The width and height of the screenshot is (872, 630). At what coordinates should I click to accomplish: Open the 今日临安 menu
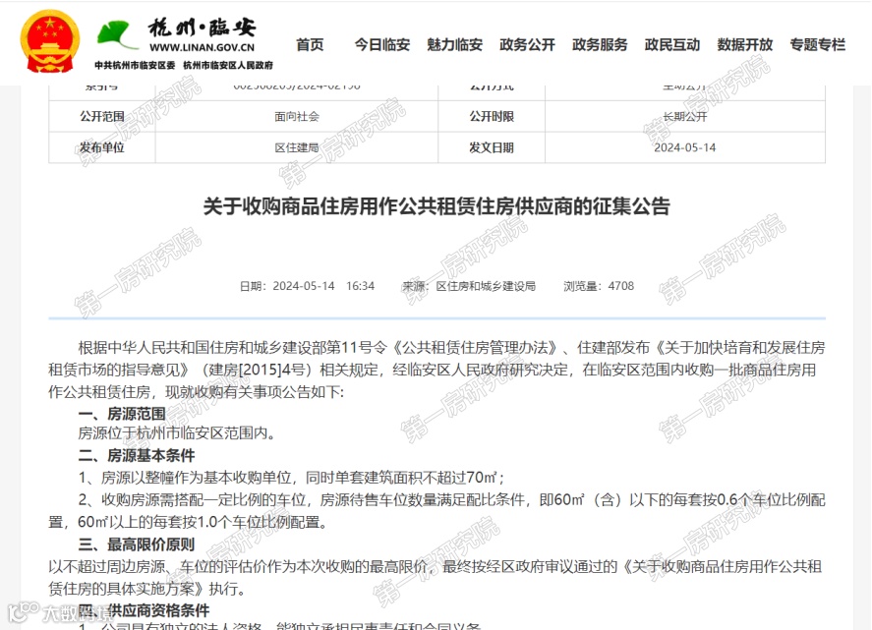tap(382, 44)
